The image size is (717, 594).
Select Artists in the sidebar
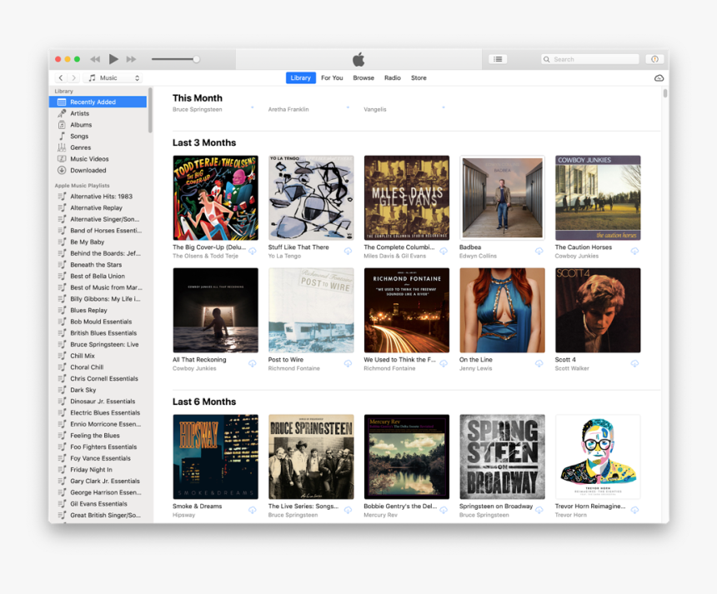click(98, 113)
